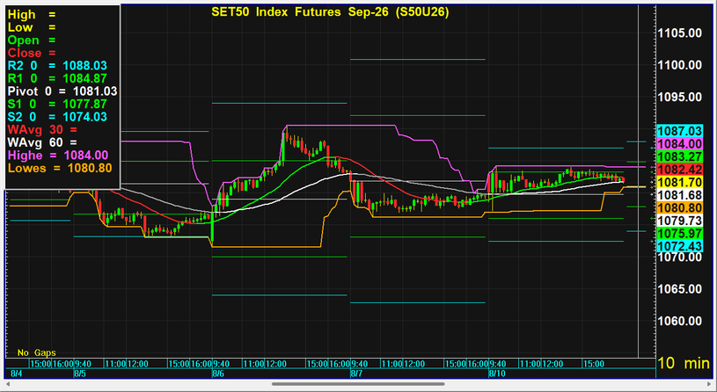Select the 10 min interval label
The image size is (717, 392).
click(684, 363)
